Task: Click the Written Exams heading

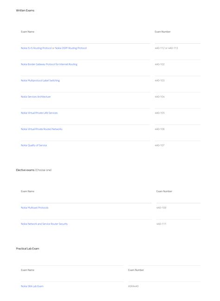Action: click(x=25, y=11)
